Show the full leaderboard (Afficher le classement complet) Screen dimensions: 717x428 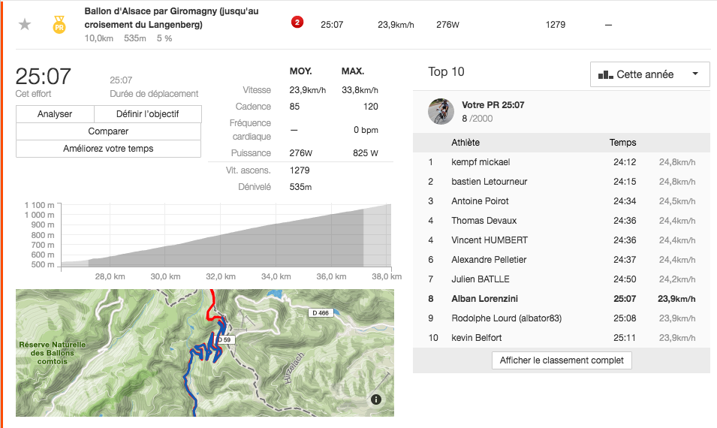[562, 360]
